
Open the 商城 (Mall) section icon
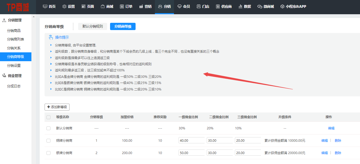click(102, 7)
